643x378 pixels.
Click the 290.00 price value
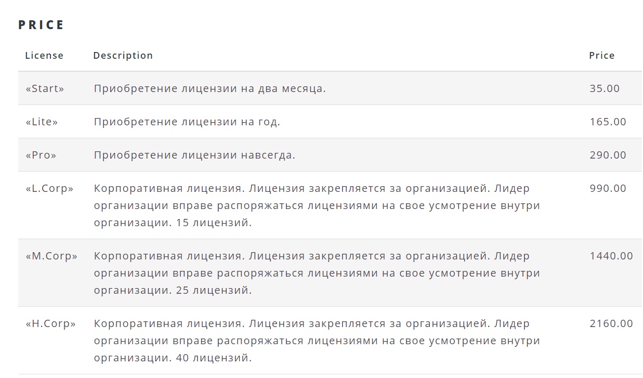pyautogui.click(x=608, y=155)
